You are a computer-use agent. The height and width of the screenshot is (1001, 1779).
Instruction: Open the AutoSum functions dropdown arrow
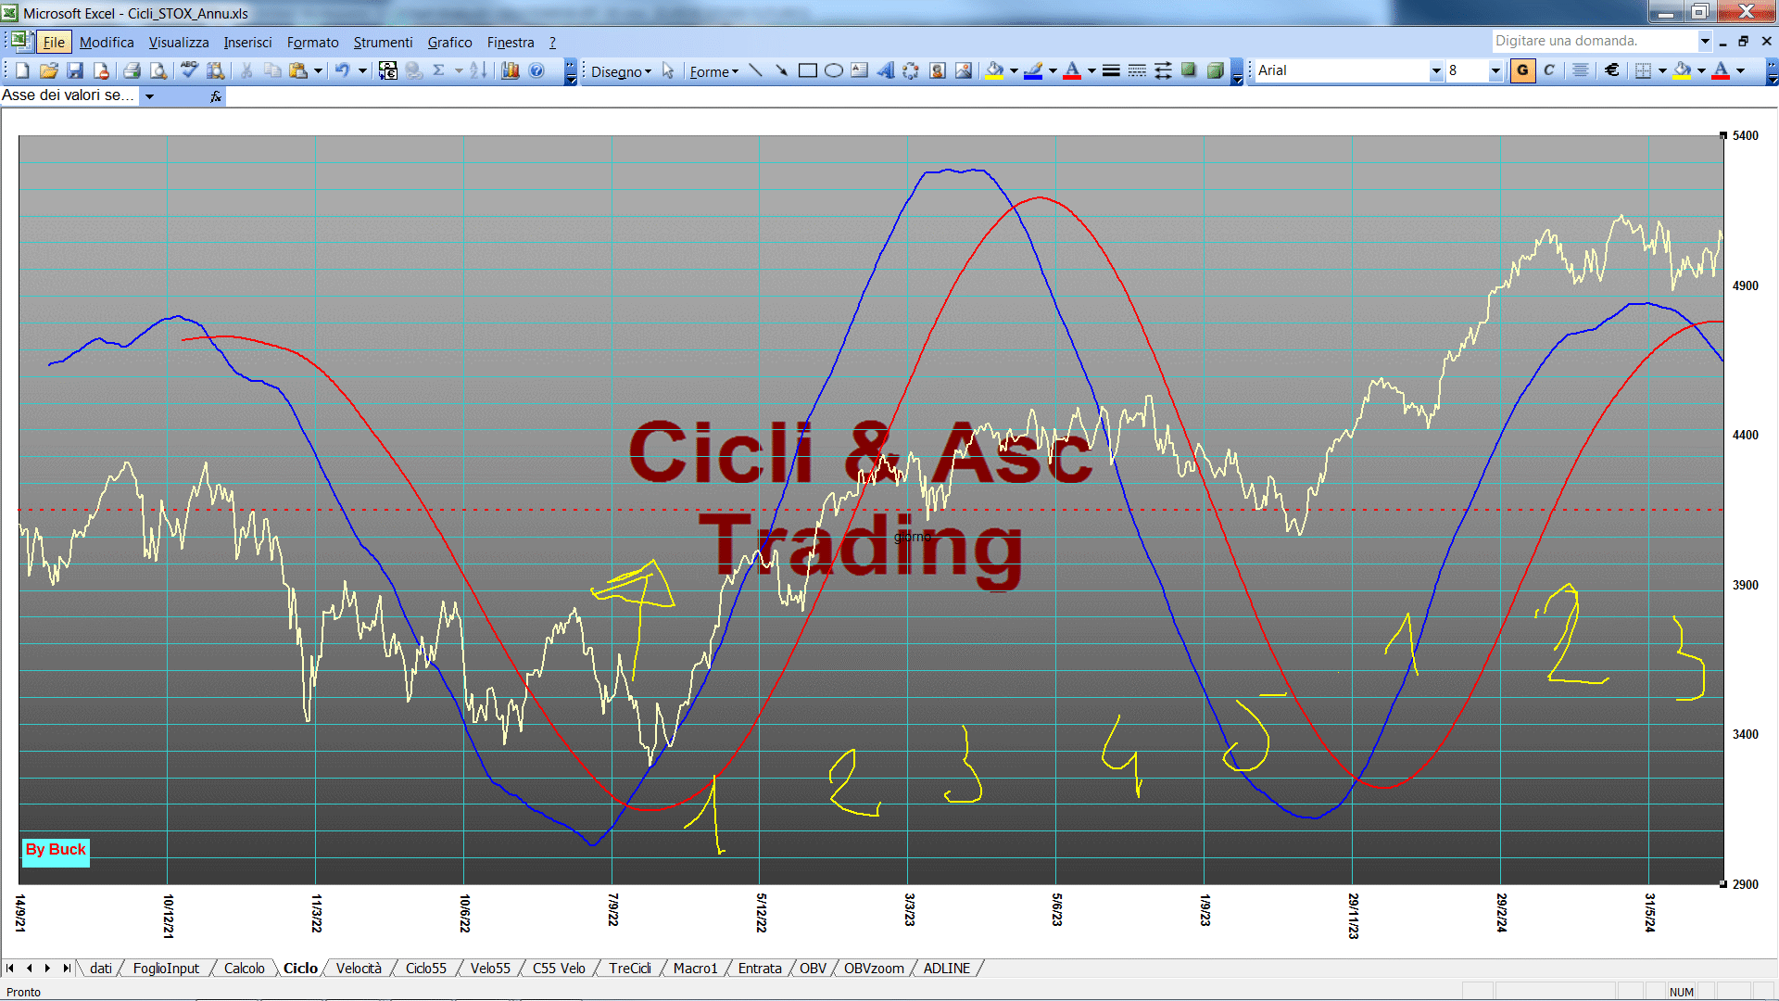pyautogui.click(x=459, y=70)
